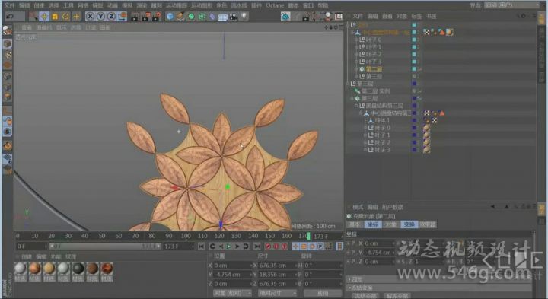Image resolution: width=548 pixels, height=299 pixels.
Task: Expand 叶子 3 under first structure
Action: pos(356,62)
